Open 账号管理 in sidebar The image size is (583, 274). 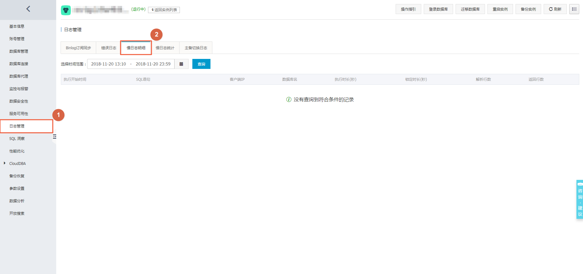click(x=17, y=39)
